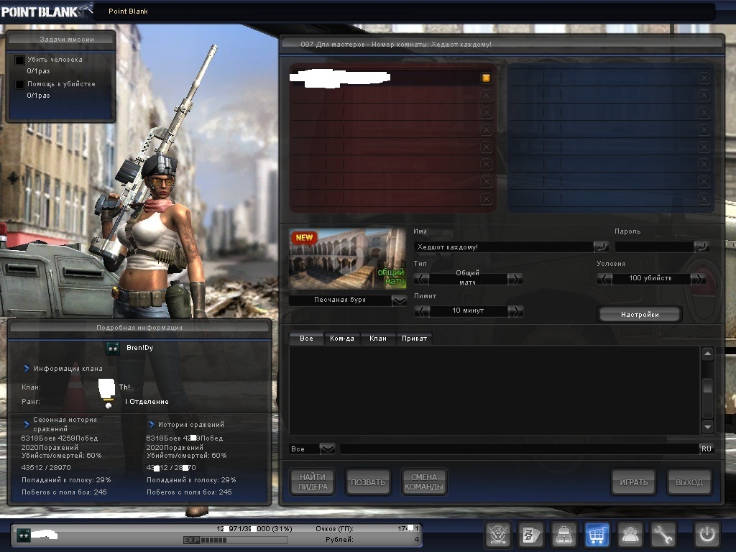Viewport: 736px width, 552px height.
Task: Open the mission cards icon
Action: 530,535
